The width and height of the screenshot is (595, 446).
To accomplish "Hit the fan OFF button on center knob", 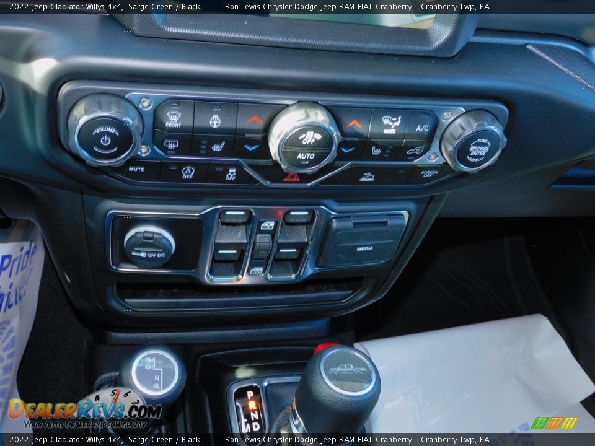I will [x=308, y=138].
